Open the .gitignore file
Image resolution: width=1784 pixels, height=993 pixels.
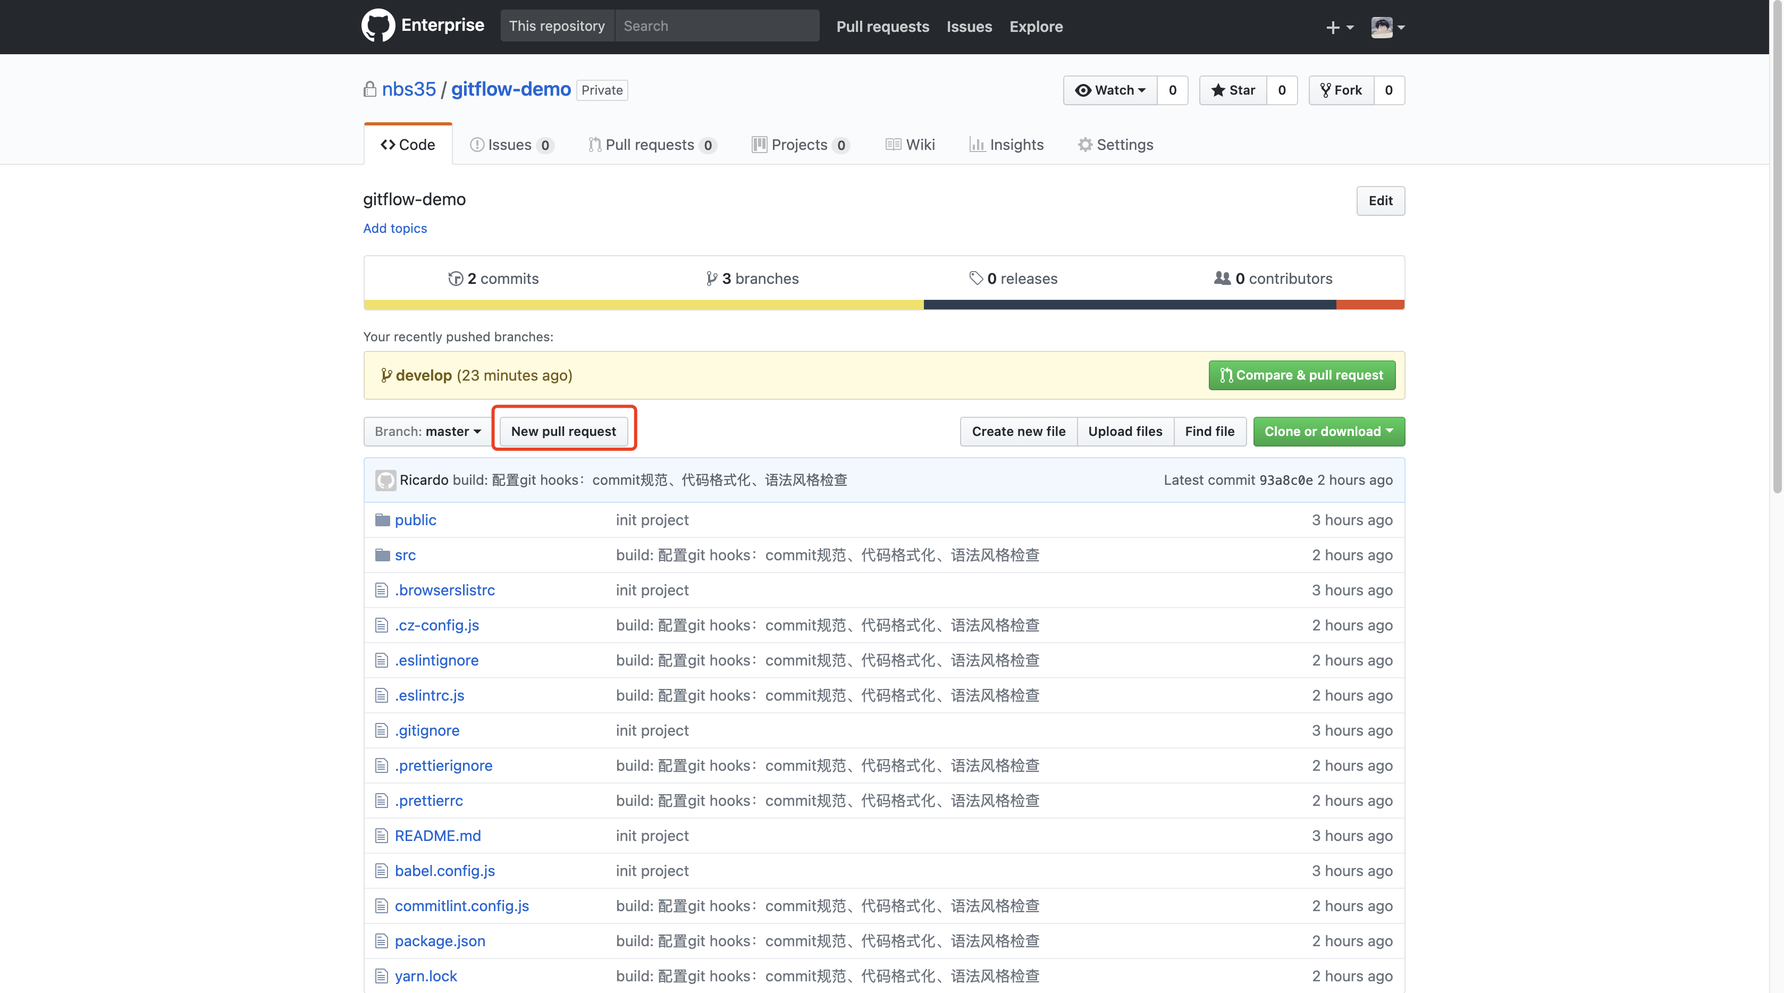pos(427,730)
